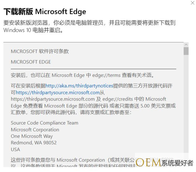Click the 'Redmond, WA 98052' line

(34, 143)
